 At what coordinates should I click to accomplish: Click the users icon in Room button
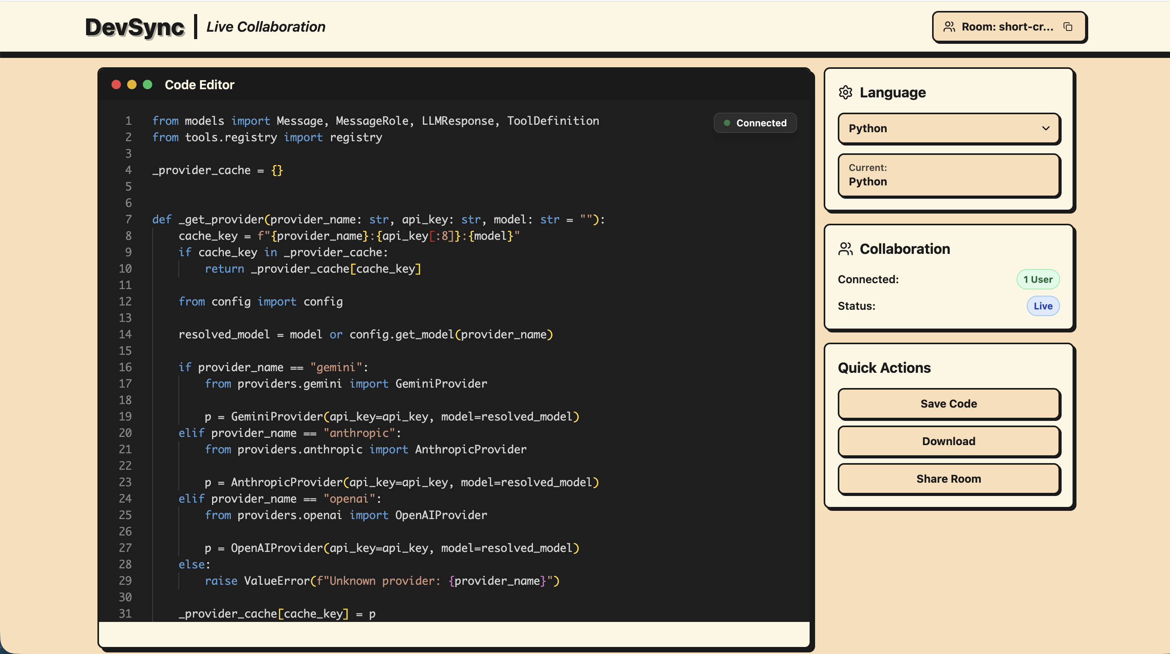tap(949, 27)
